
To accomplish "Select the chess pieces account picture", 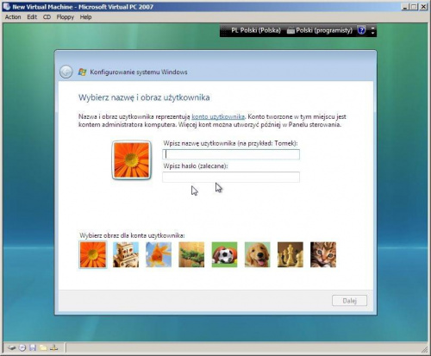I will pyautogui.click(x=290, y=254).
